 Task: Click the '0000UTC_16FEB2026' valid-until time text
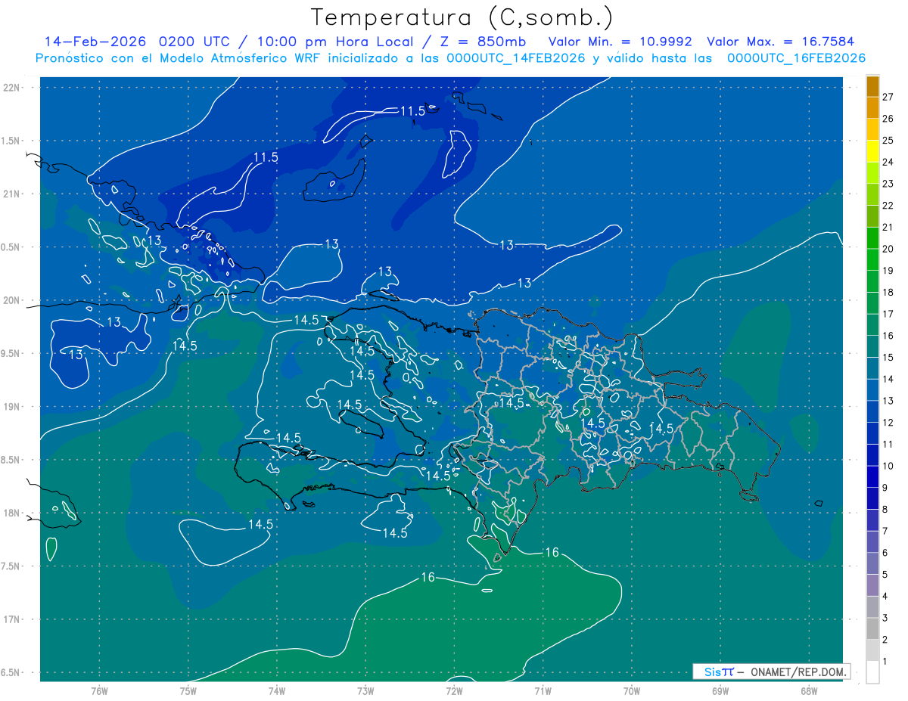(796, 58)
